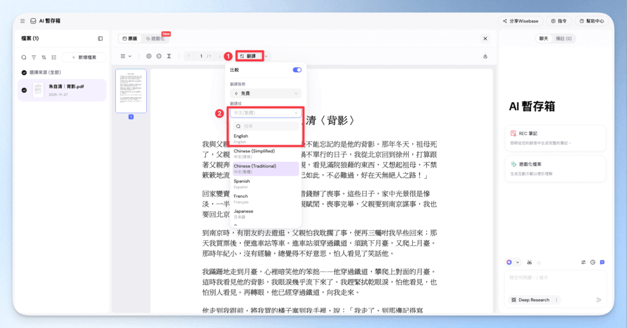Select Chinese (Simplified) language option
The height and width of the screenshot is (328, 627).
pyautogui.click(x=266, y=154)
